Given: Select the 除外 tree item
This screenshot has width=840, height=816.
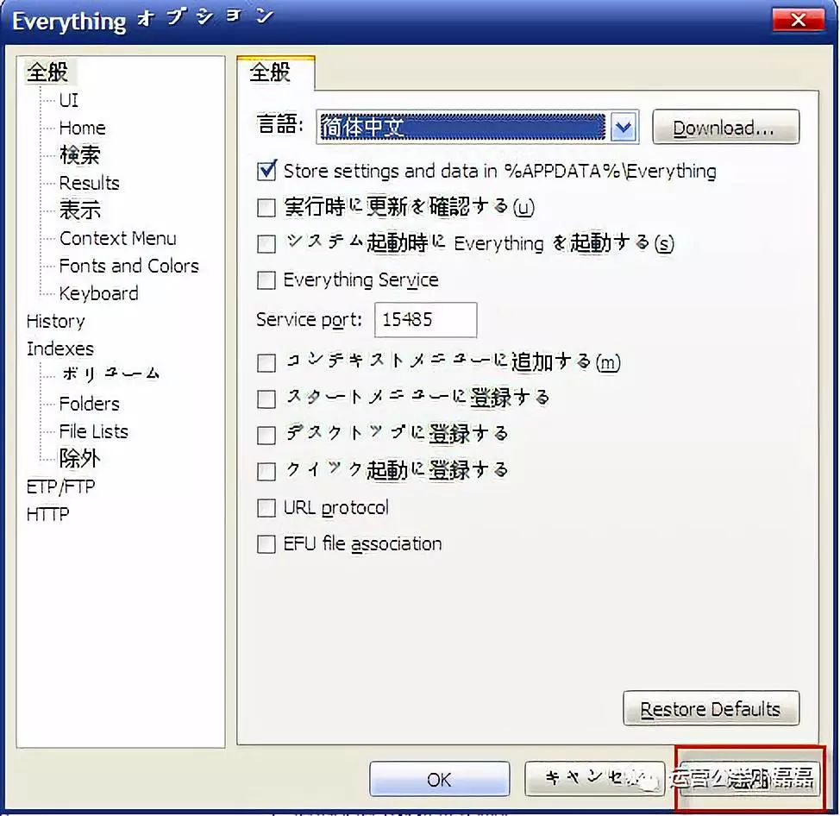Looking at the screenshot, I should (x=79, y=458).
